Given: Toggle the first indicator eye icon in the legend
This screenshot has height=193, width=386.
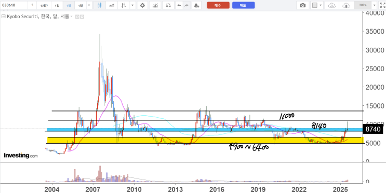Looking at the screenshot, I should pos(77,17).
